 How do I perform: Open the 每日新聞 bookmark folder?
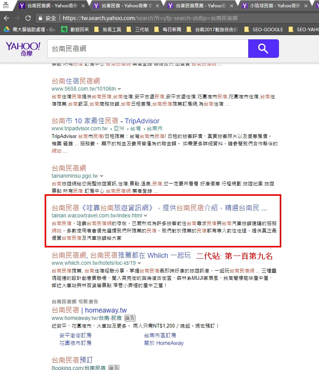167,30
